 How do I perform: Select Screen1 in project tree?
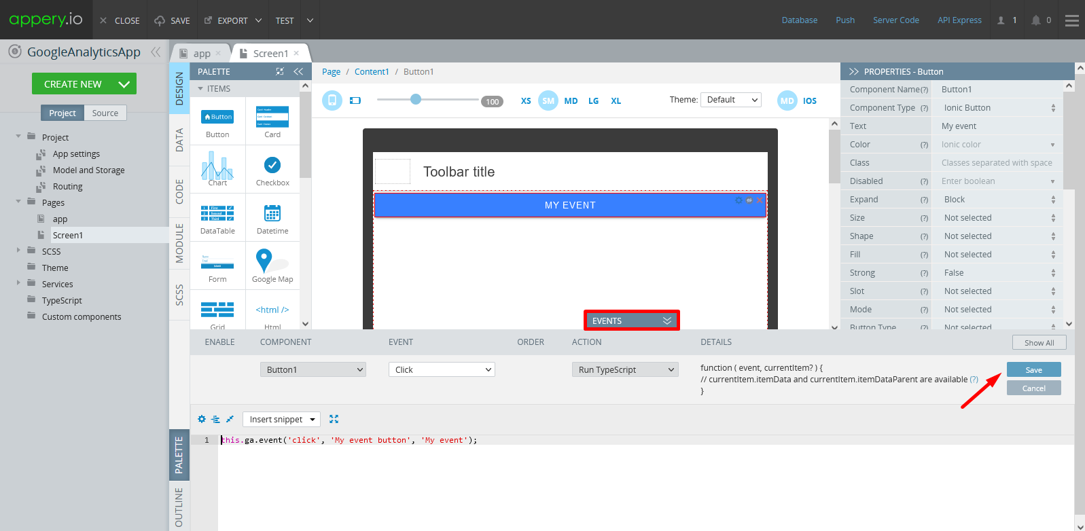point(68,235)
